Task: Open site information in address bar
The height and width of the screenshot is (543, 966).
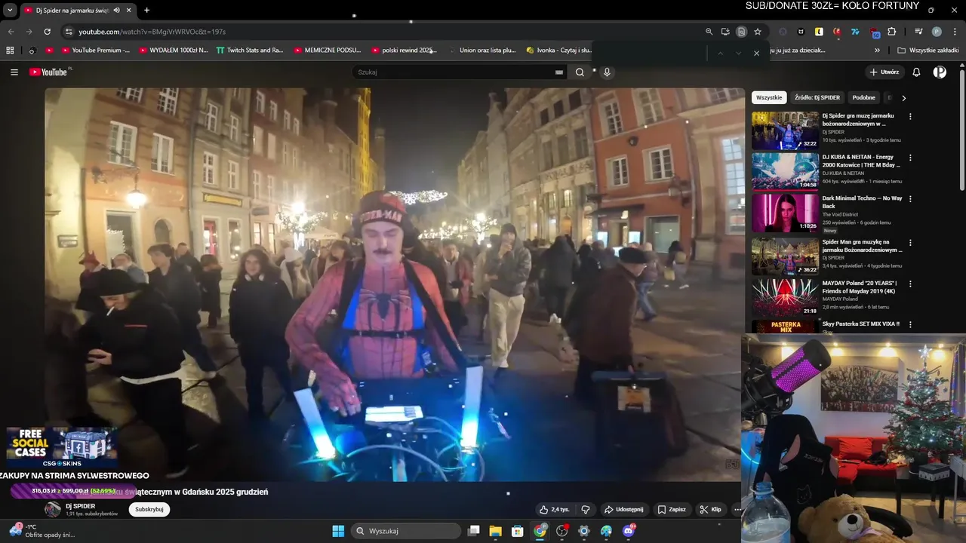Action: click(69, 32)
